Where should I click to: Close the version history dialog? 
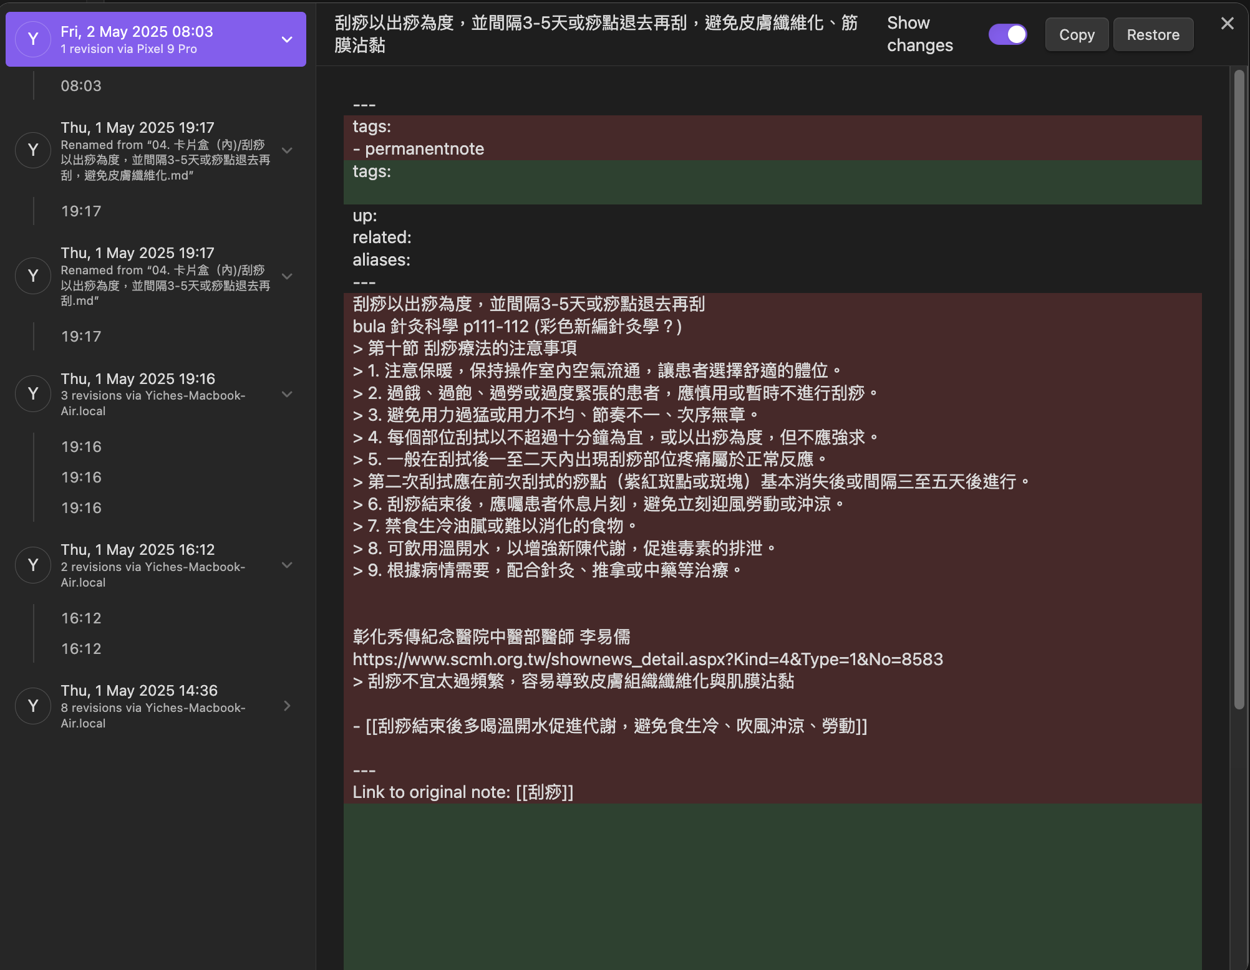(1227, 24)
